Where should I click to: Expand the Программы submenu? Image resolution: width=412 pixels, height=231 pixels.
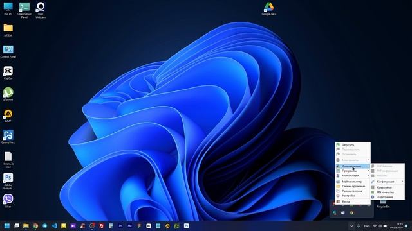coord(353,171)
